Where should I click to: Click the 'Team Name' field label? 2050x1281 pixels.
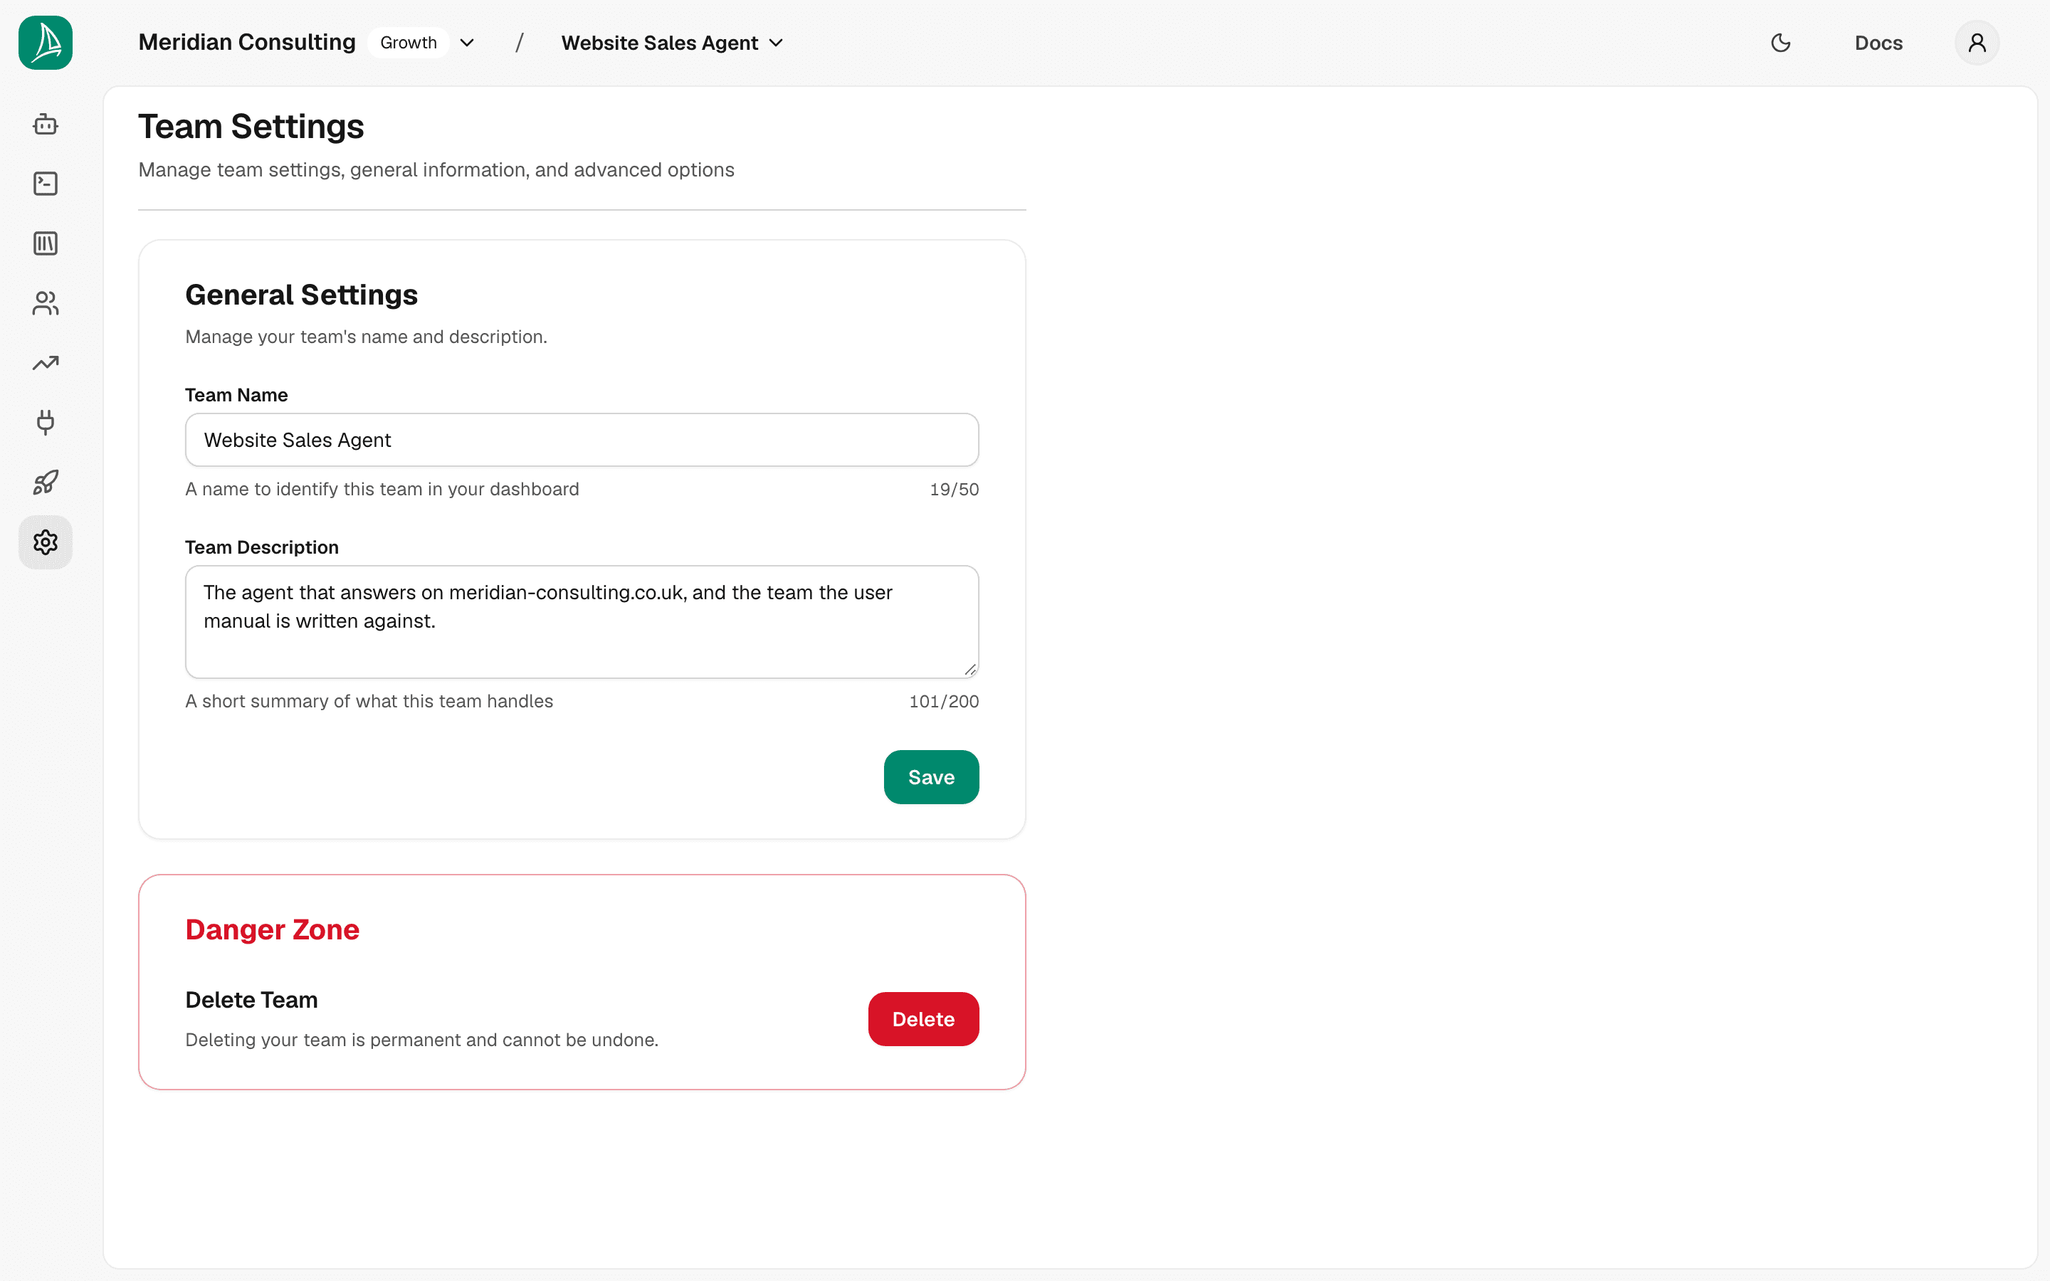tap(236, 395)
